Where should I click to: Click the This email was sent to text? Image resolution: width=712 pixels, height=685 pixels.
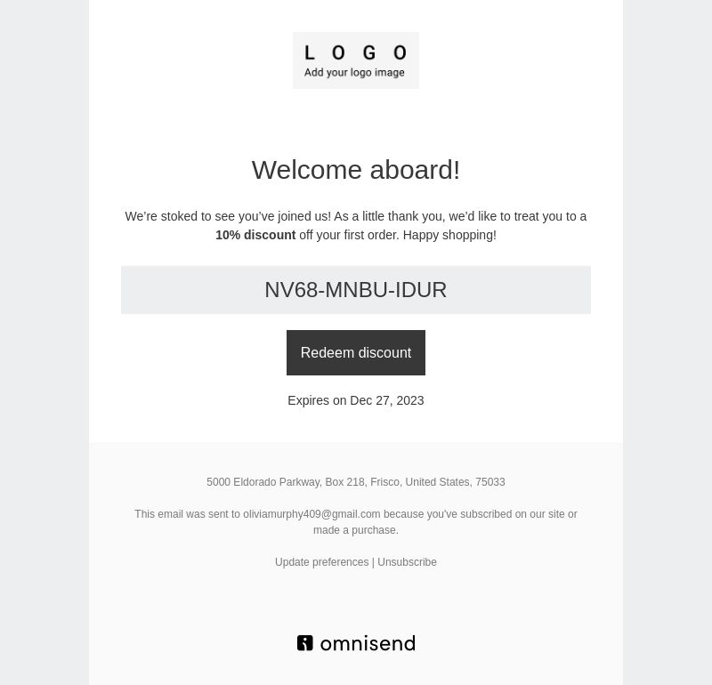[x=187, y=514]
